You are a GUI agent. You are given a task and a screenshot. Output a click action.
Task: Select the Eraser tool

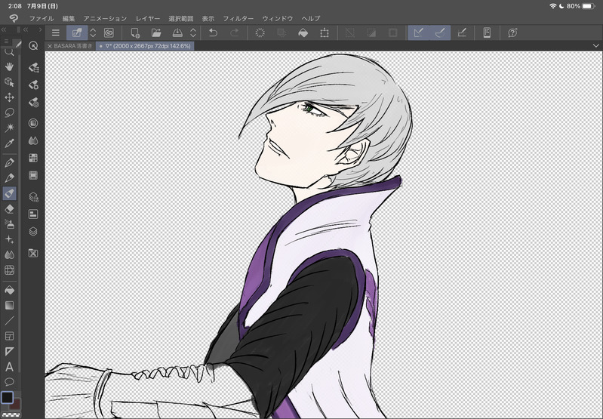(x=9, y=209)
